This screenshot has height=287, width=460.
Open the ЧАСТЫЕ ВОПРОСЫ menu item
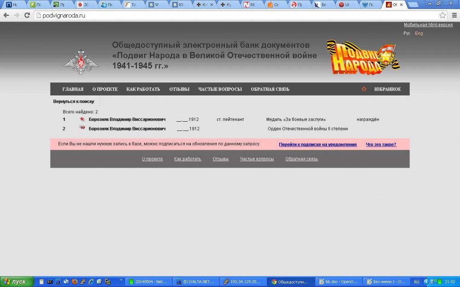pyautogui.click(x=220, y=90)
